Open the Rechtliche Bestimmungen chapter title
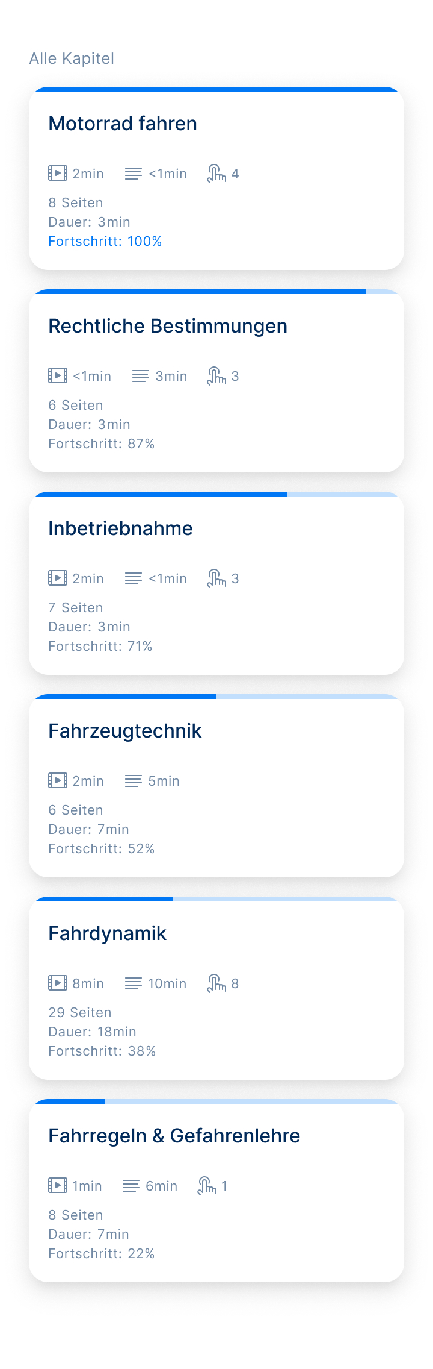 click(x=168, y=326)
